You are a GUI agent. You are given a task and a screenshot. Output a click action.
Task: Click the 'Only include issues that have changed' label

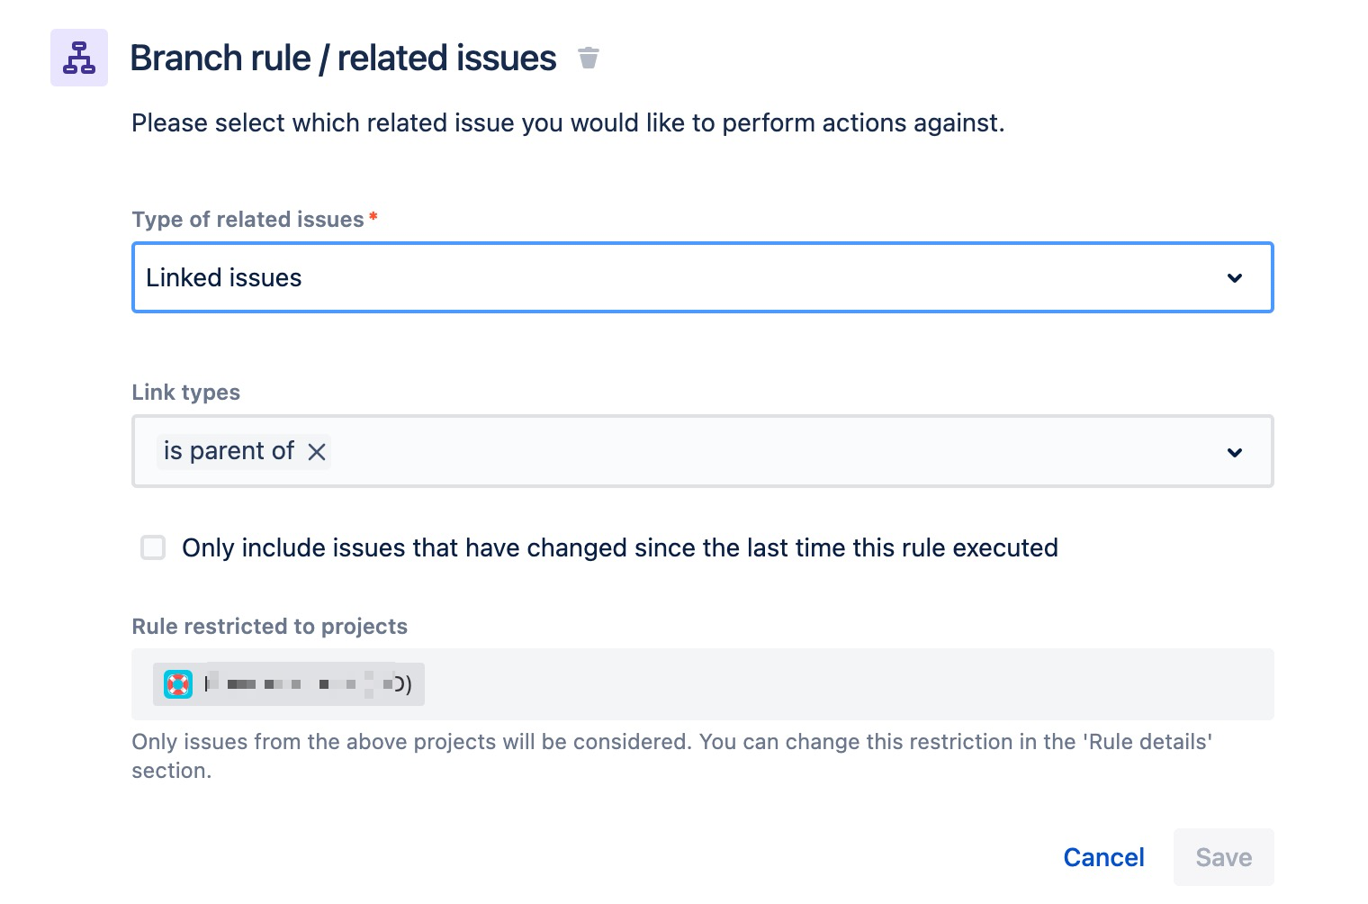tap(619, 547)
